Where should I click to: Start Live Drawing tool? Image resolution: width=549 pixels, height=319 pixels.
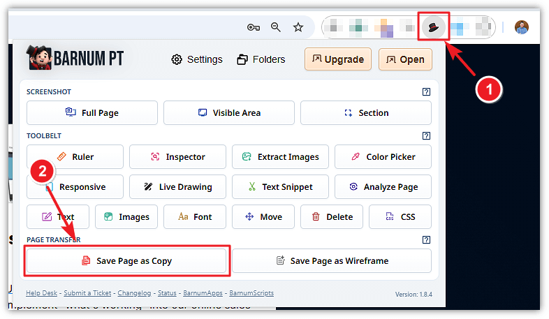point(177,187)
